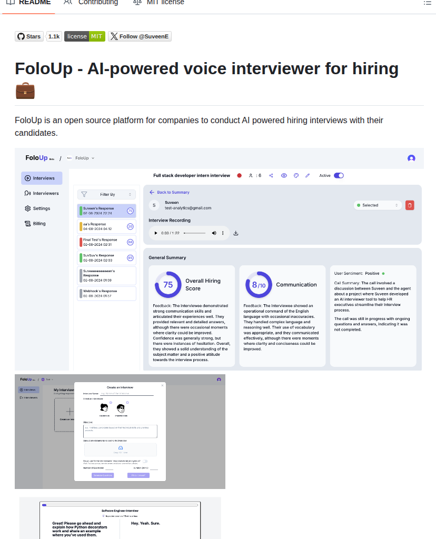Mute the recording volume icon
This screenshot has width=436, height=539.
214,233
